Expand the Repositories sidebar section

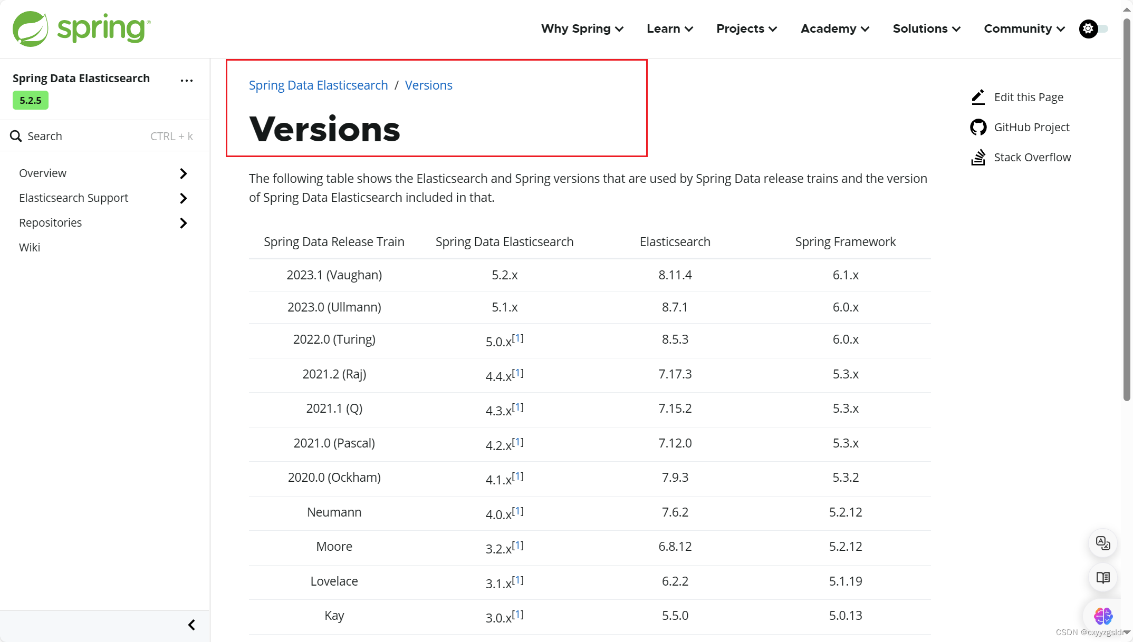[x=183, y=223]
